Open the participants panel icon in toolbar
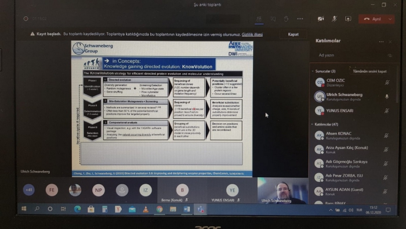Image resolution: width=406 pixels, height=229 pixels. tap(259, 19)
